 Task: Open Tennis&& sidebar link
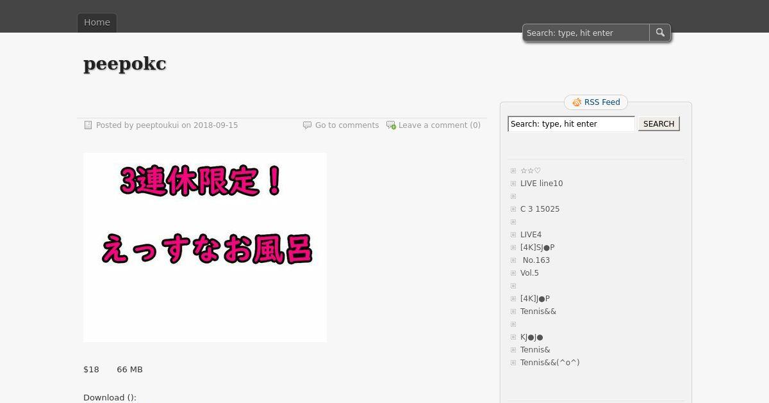coord(538,312)
